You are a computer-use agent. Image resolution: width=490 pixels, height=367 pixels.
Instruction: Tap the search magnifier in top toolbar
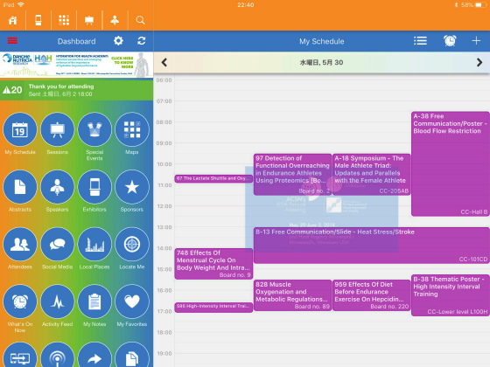pos(140,20)
